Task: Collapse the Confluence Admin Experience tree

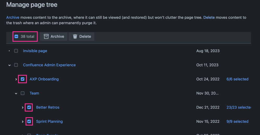Action: [10, 65]
